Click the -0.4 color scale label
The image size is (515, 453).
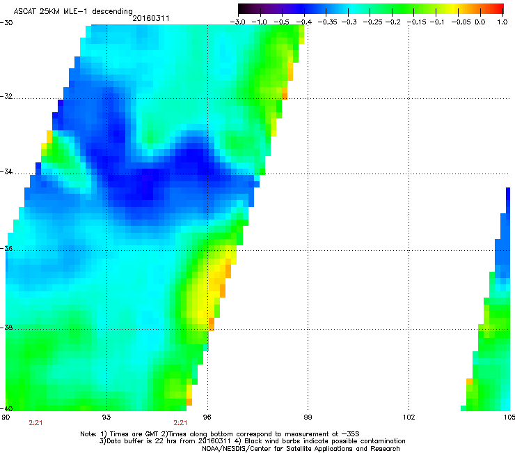click(x=304, y=22)
